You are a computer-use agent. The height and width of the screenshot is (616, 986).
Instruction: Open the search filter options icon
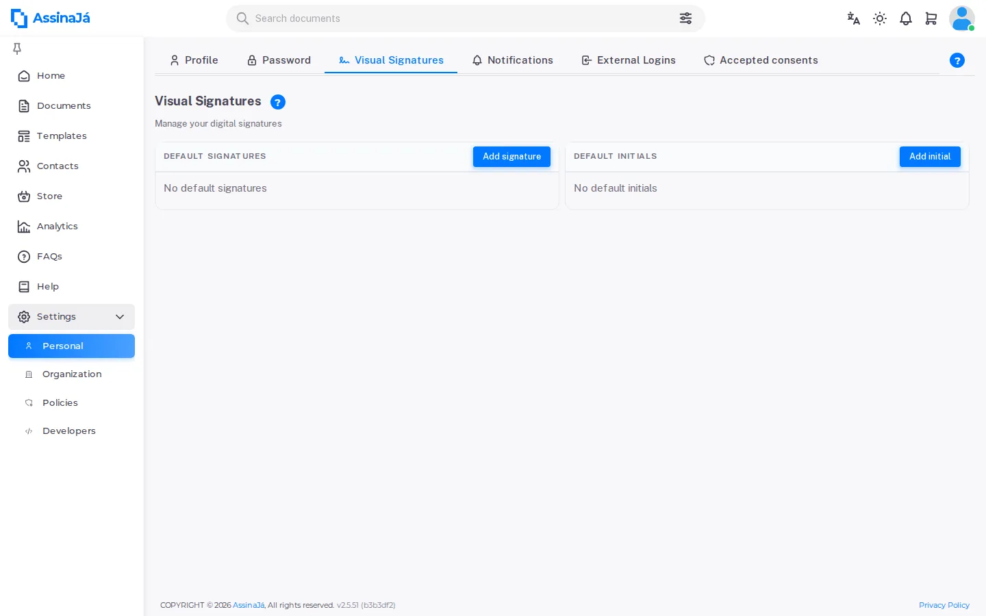pos(685,18)
